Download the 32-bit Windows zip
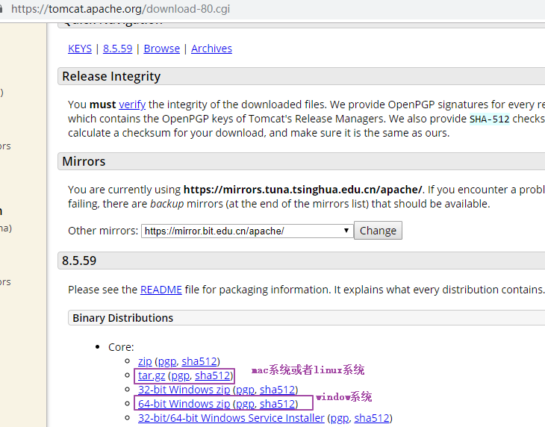The image size is (545, 427). 184,390
